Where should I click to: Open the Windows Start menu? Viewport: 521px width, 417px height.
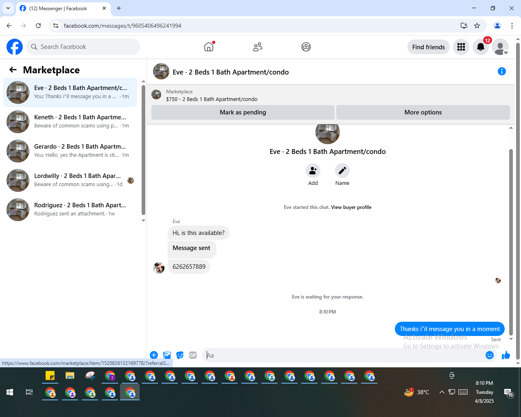[x=10, y=392]
